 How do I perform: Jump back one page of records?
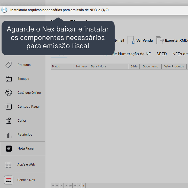pyautogui.click(x=57, y=185)
